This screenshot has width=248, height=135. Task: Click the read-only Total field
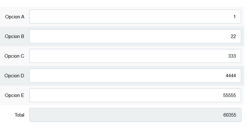coord(135,115)
